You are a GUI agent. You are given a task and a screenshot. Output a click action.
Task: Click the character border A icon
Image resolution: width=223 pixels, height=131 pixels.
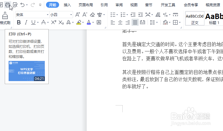click(99, 22)
